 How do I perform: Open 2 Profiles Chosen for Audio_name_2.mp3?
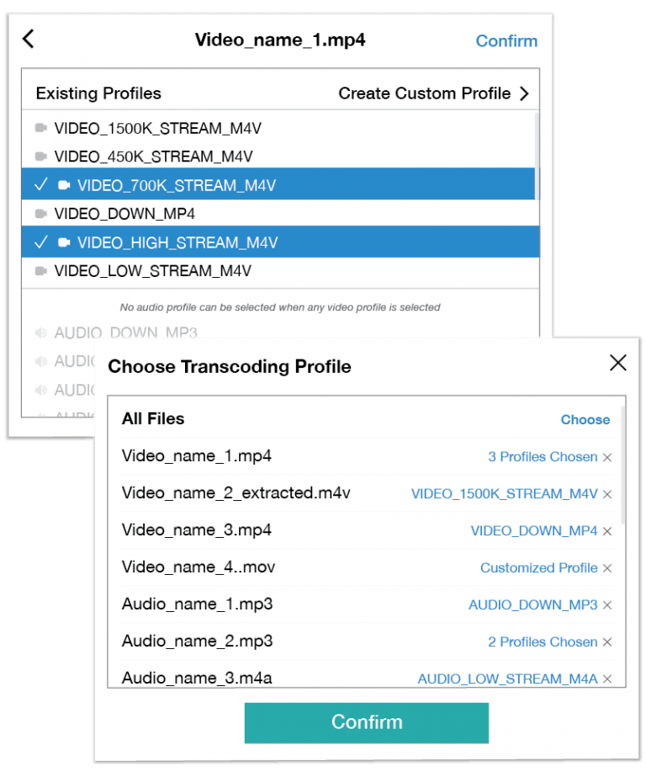(543, 641)
